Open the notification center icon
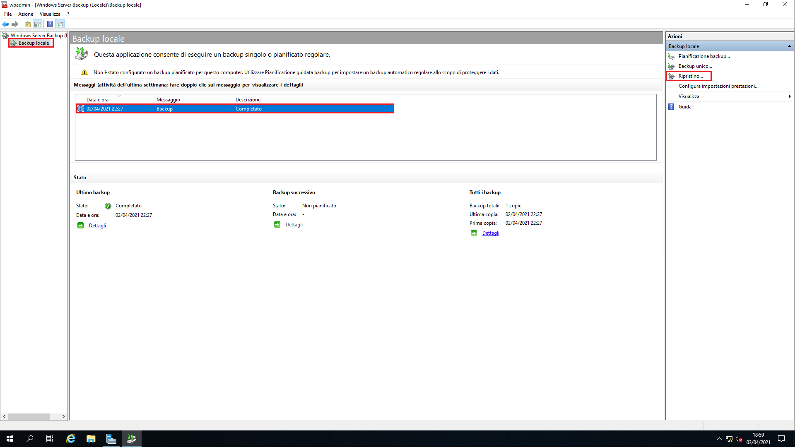The height and width of the screenshot is (447, 795). [781, 439]
